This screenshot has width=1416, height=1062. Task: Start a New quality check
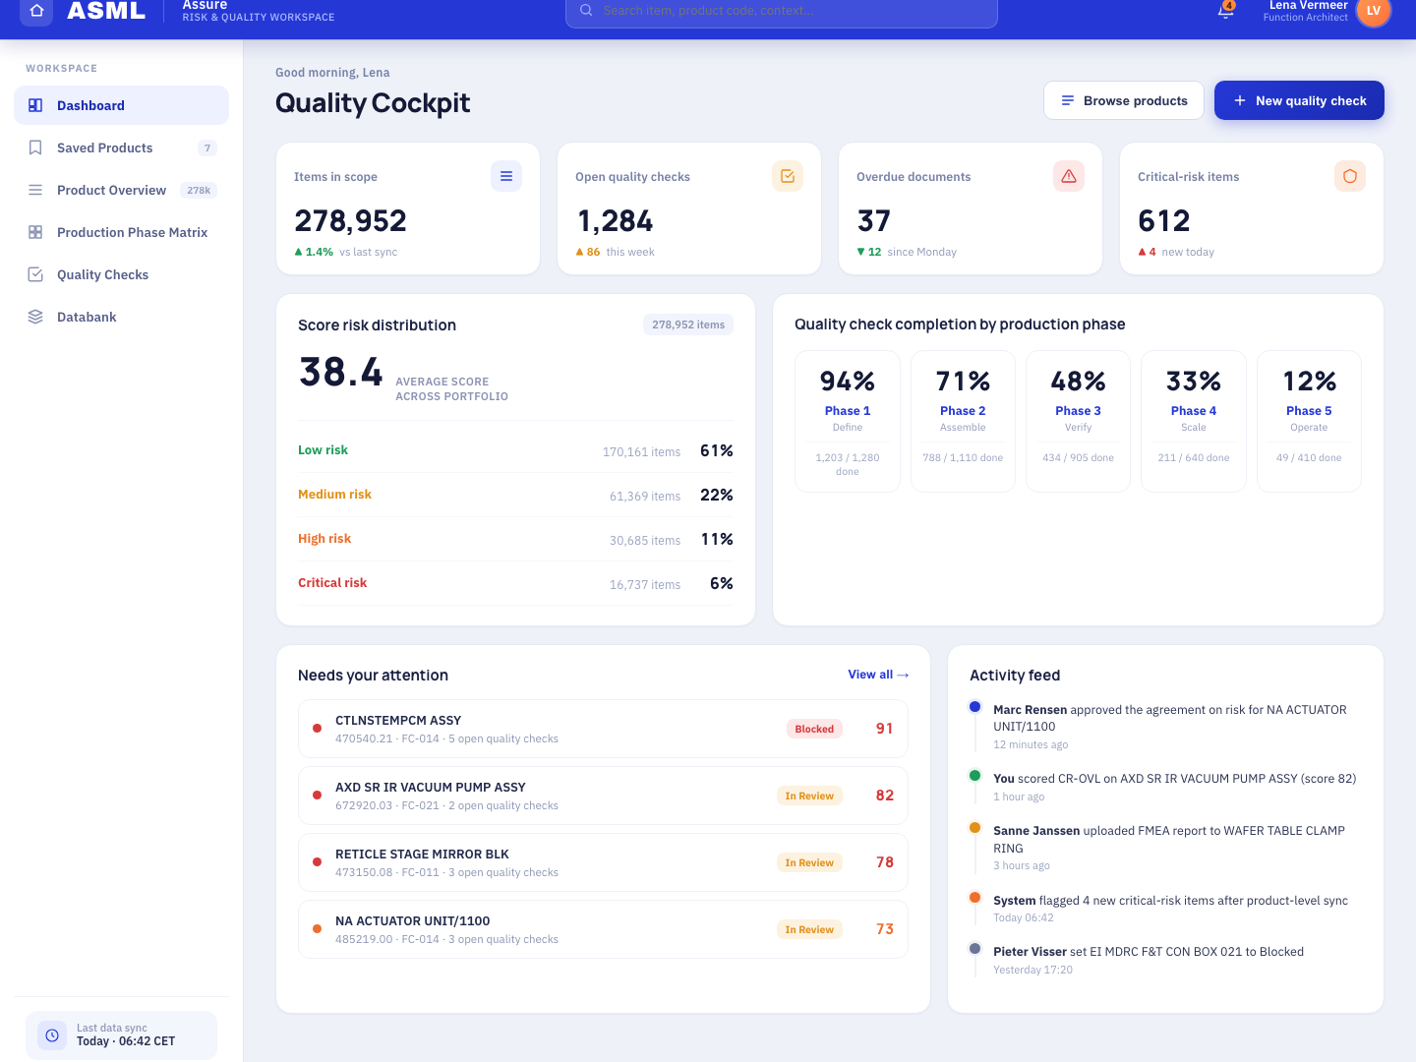click(1299, 100)
